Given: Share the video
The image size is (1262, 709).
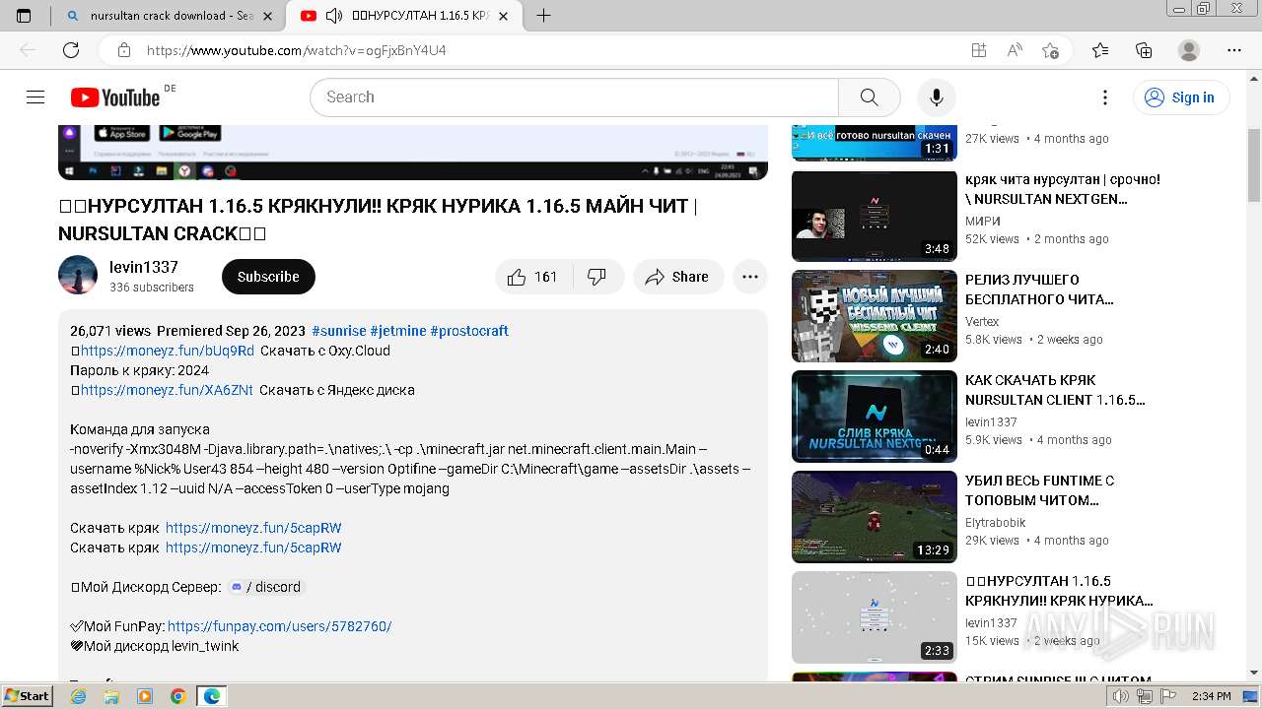Looking at the screenshot, I should [x=677, y=277].
